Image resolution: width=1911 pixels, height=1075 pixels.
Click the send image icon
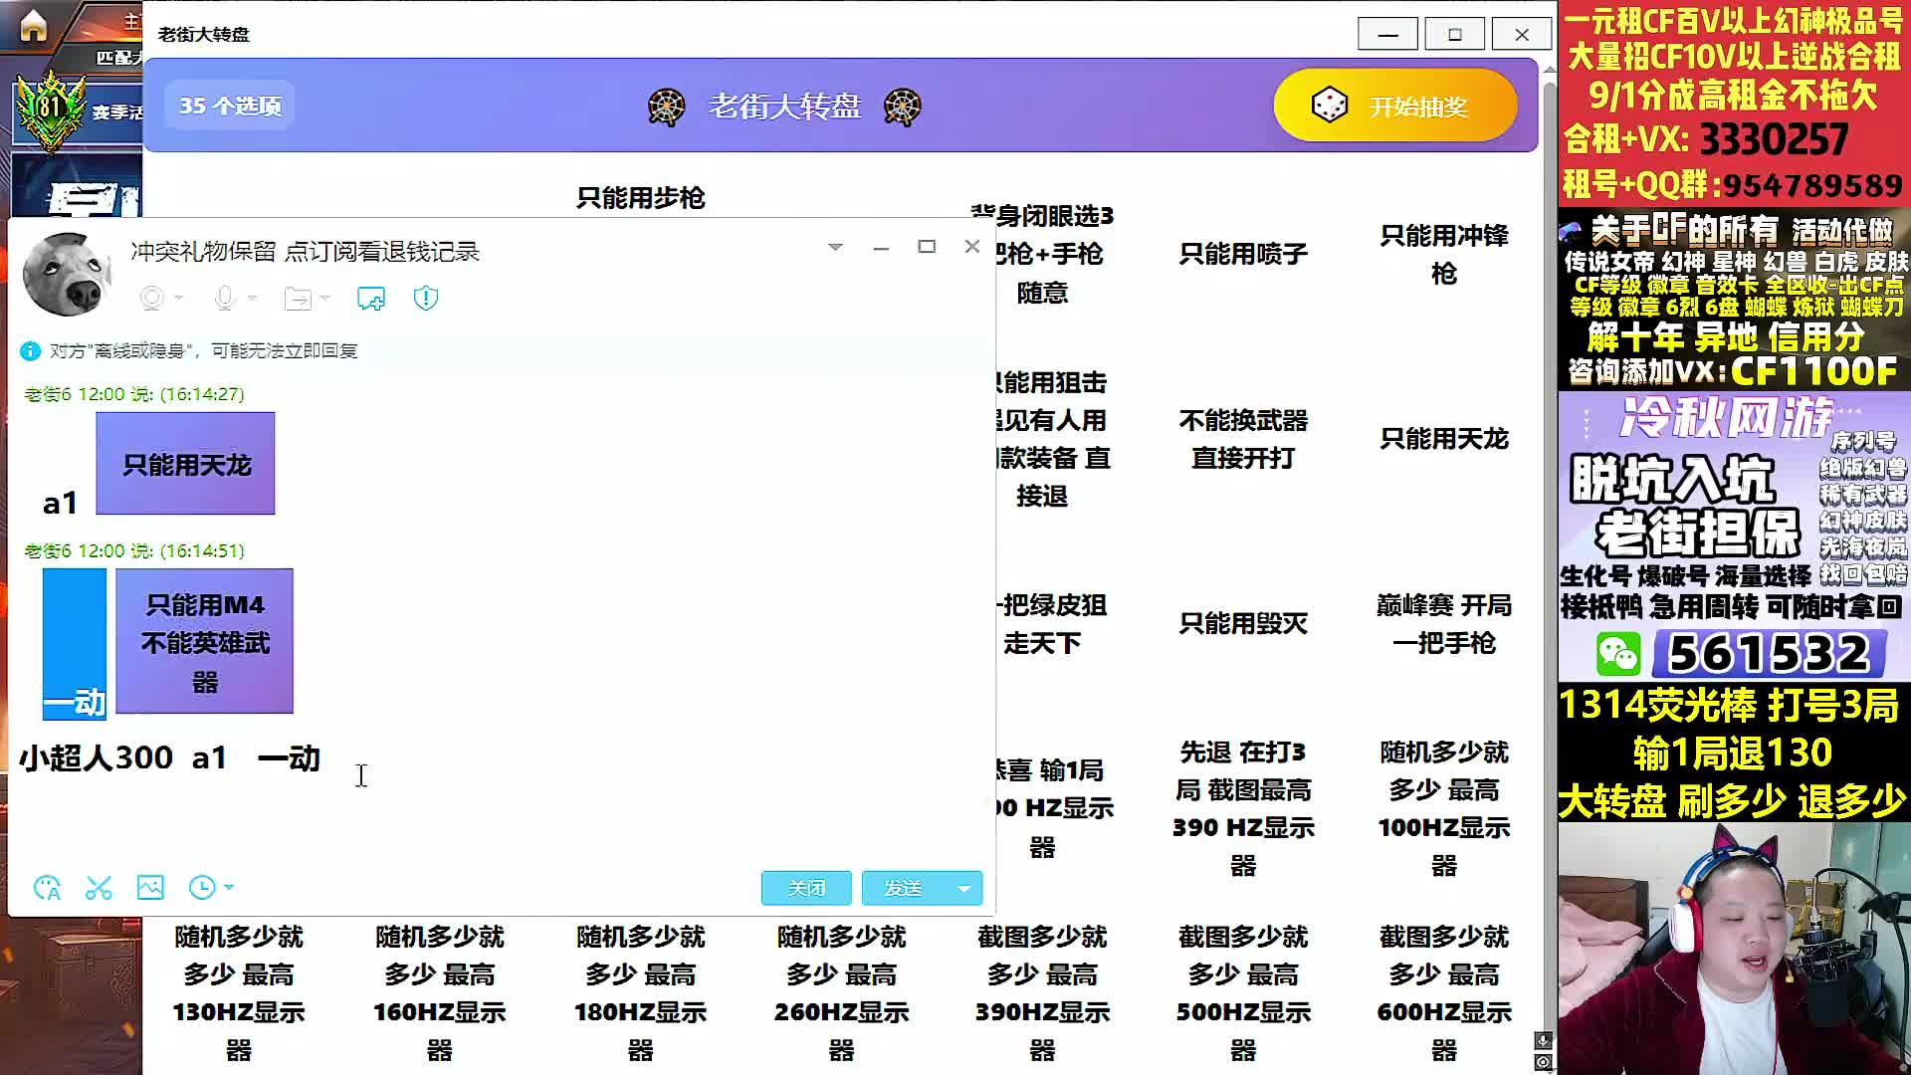point(150,887)
